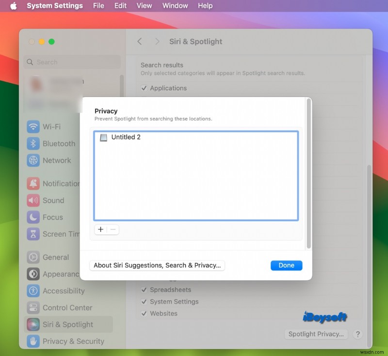The height and width of the screenshot is (356, 388).
Task: Go forward with the right chevron
Action: click(x=157, y=41)
